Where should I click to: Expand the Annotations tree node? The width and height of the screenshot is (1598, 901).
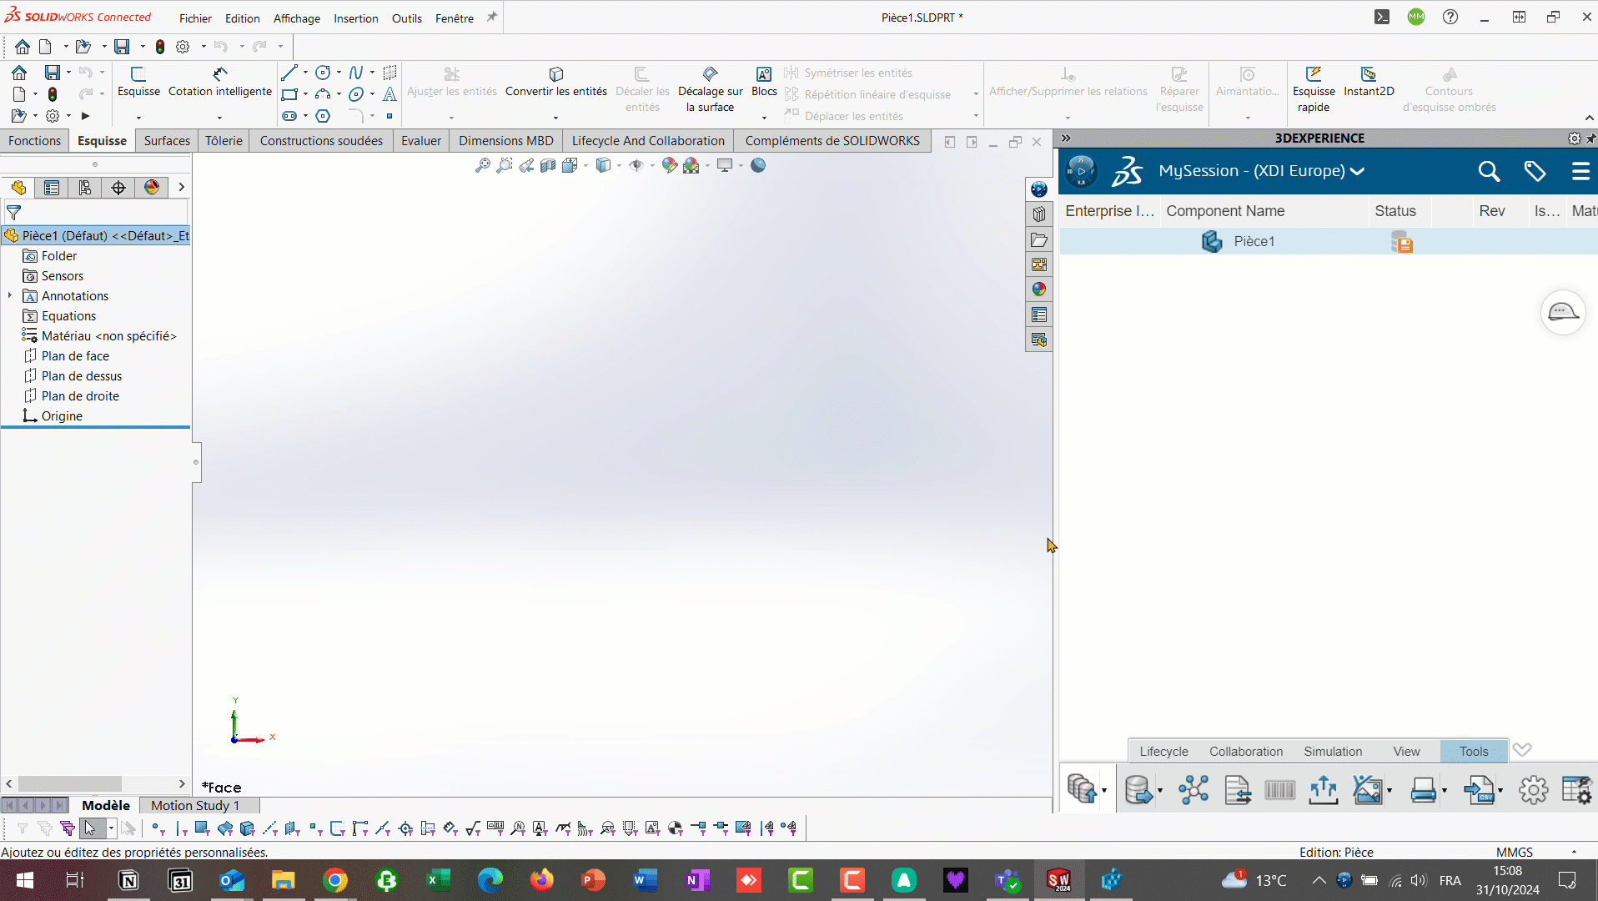pyautogui.click(x=10, y=295)
